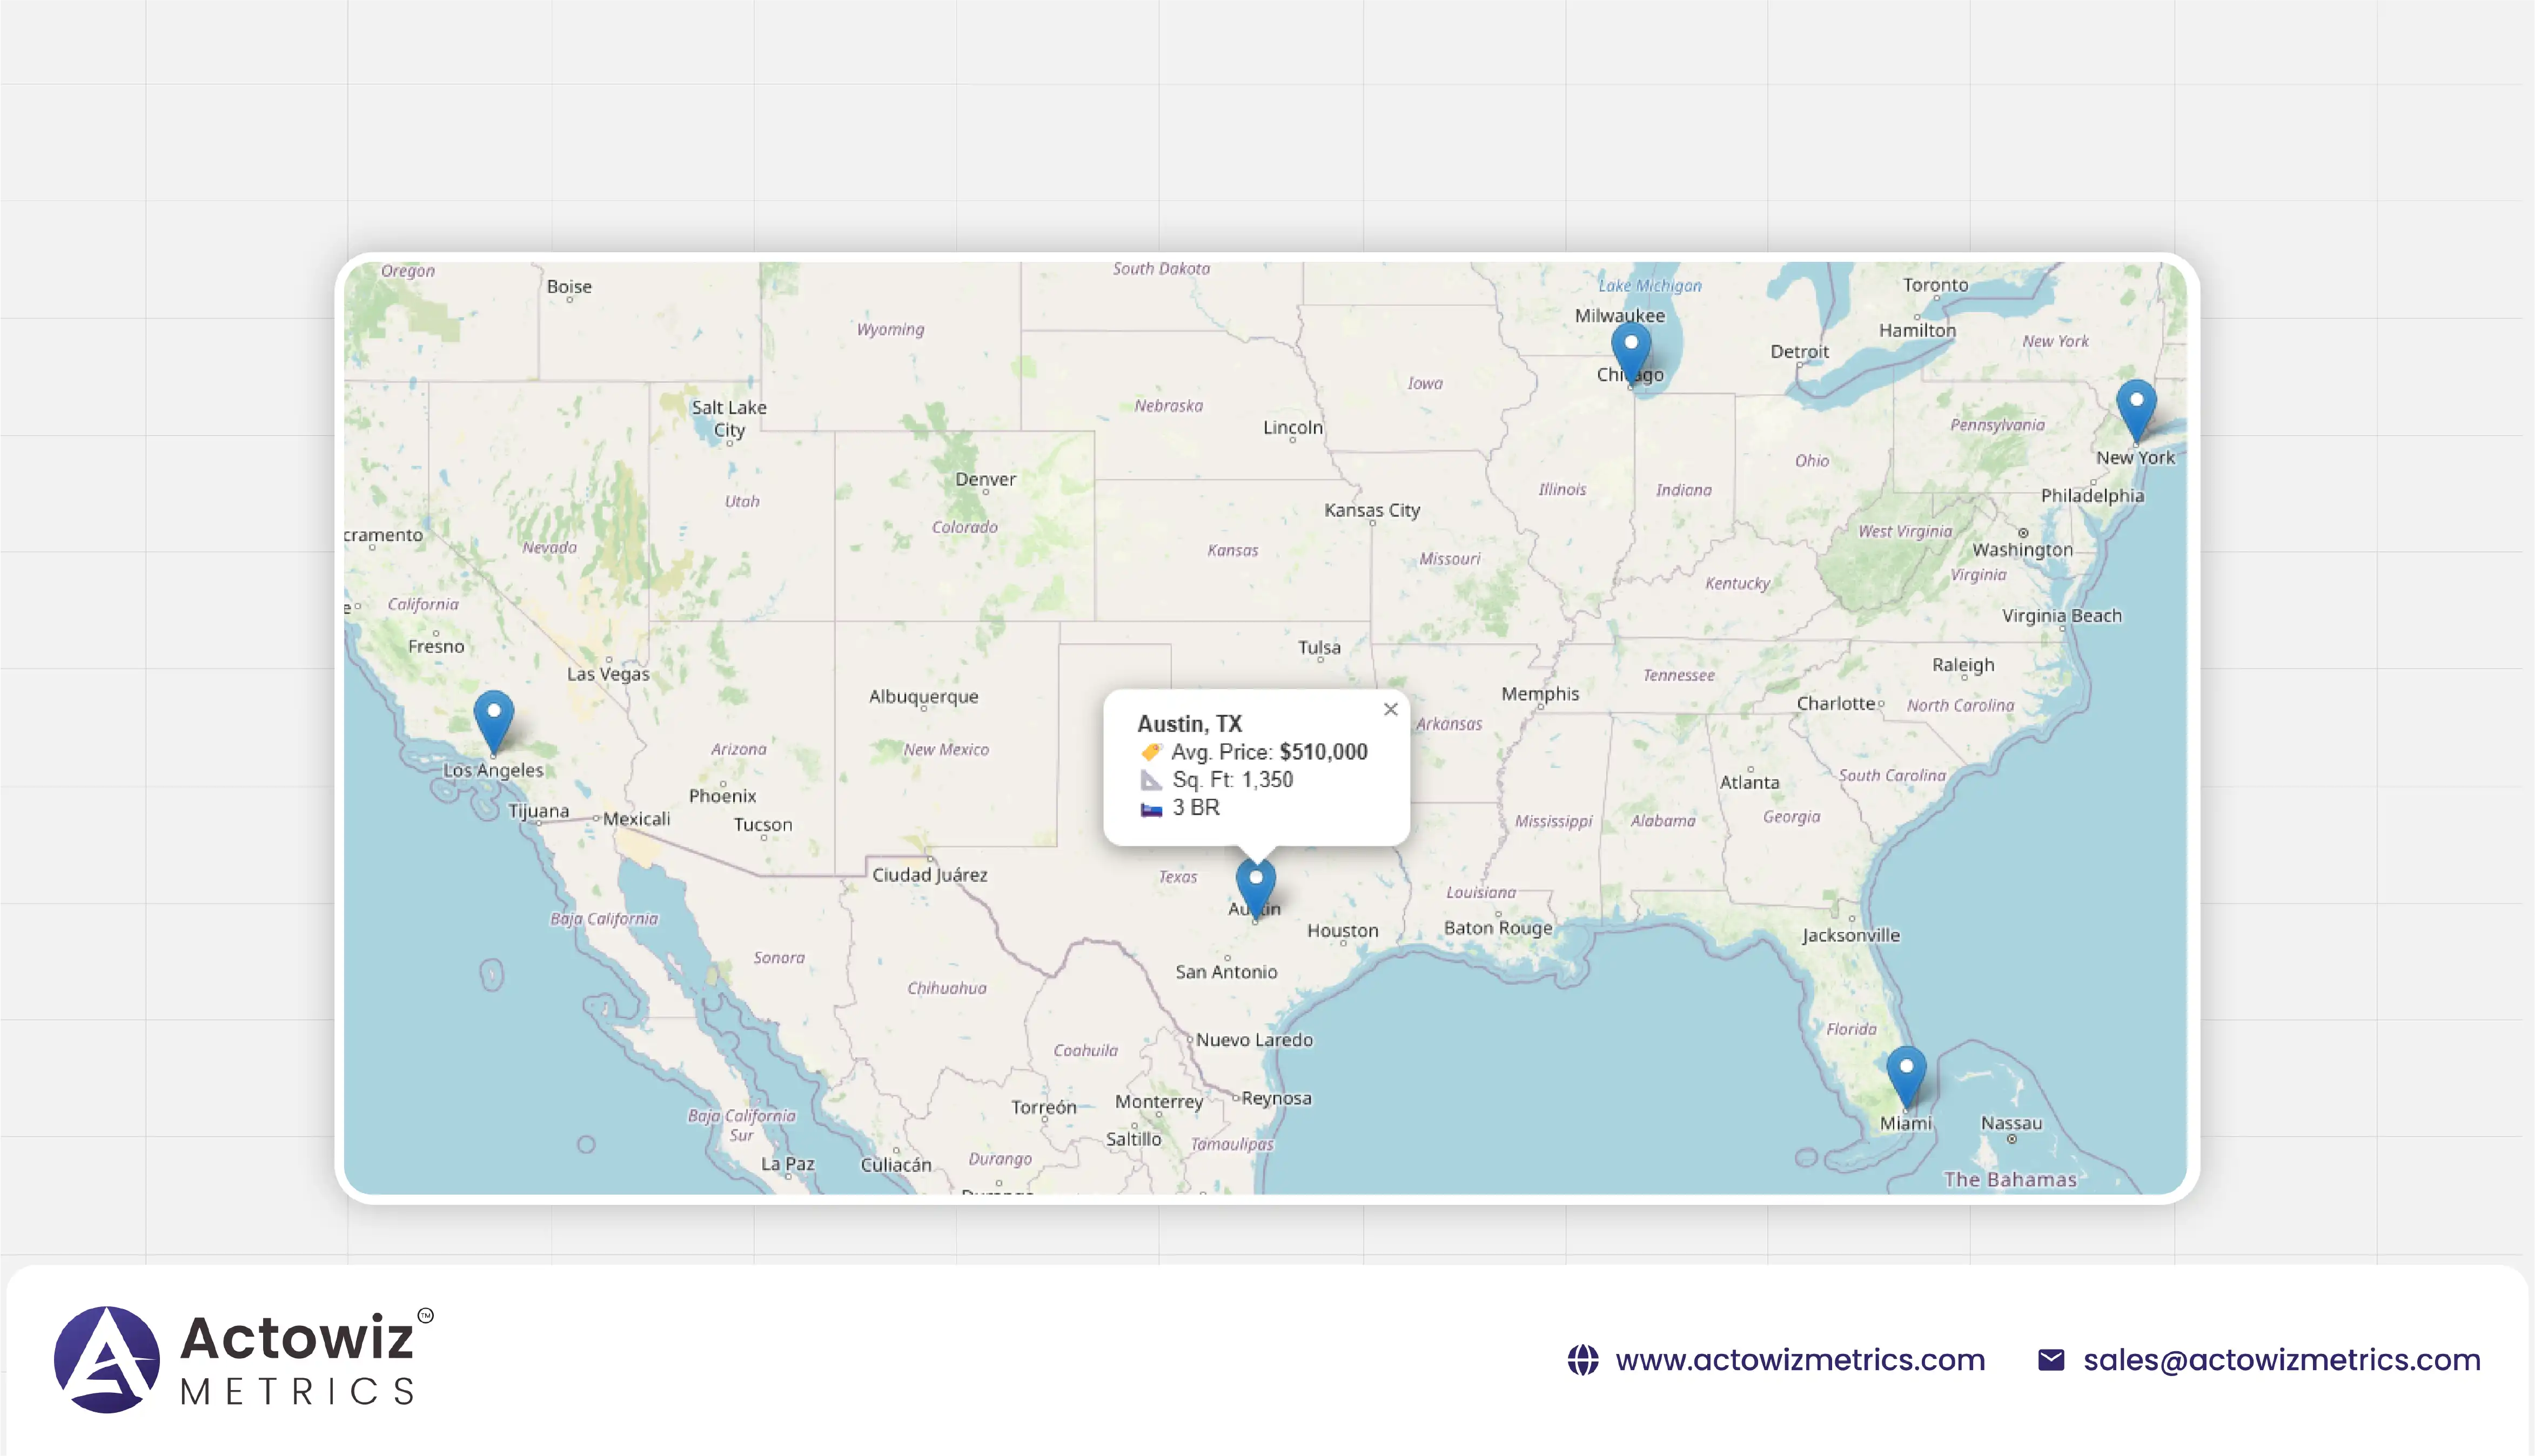The height and width of the screenshot is (1456, 2535).
Task: Click the email envelope icon
Action: coord(2051,1360)
